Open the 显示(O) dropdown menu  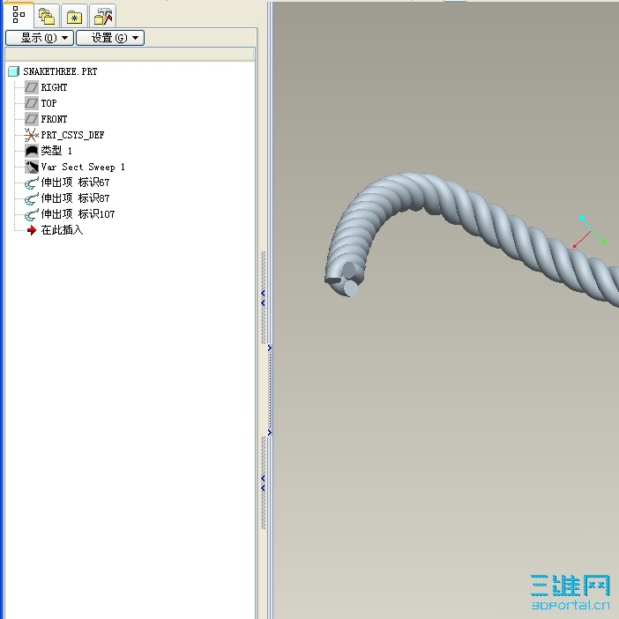[40, 38]
